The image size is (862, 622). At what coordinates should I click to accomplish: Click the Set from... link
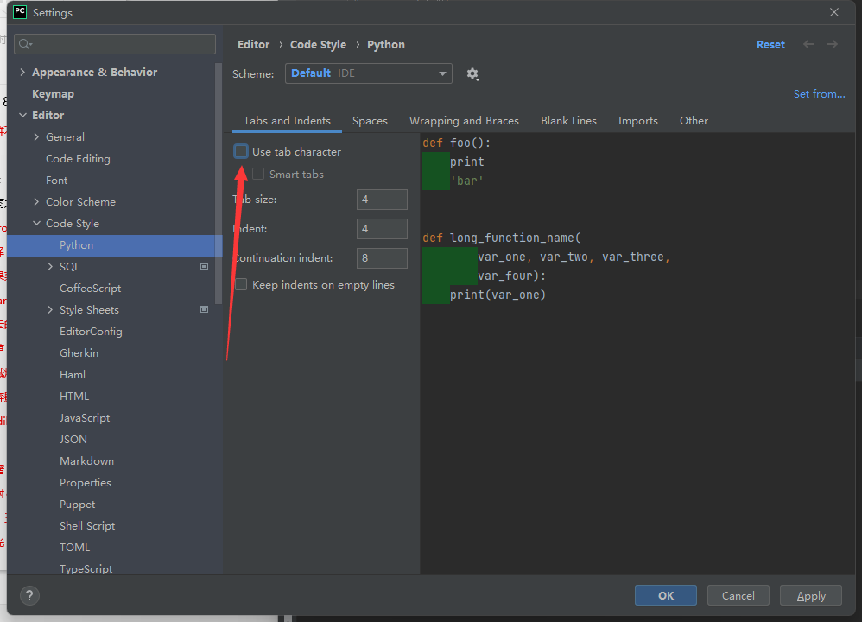pos(819,94)
